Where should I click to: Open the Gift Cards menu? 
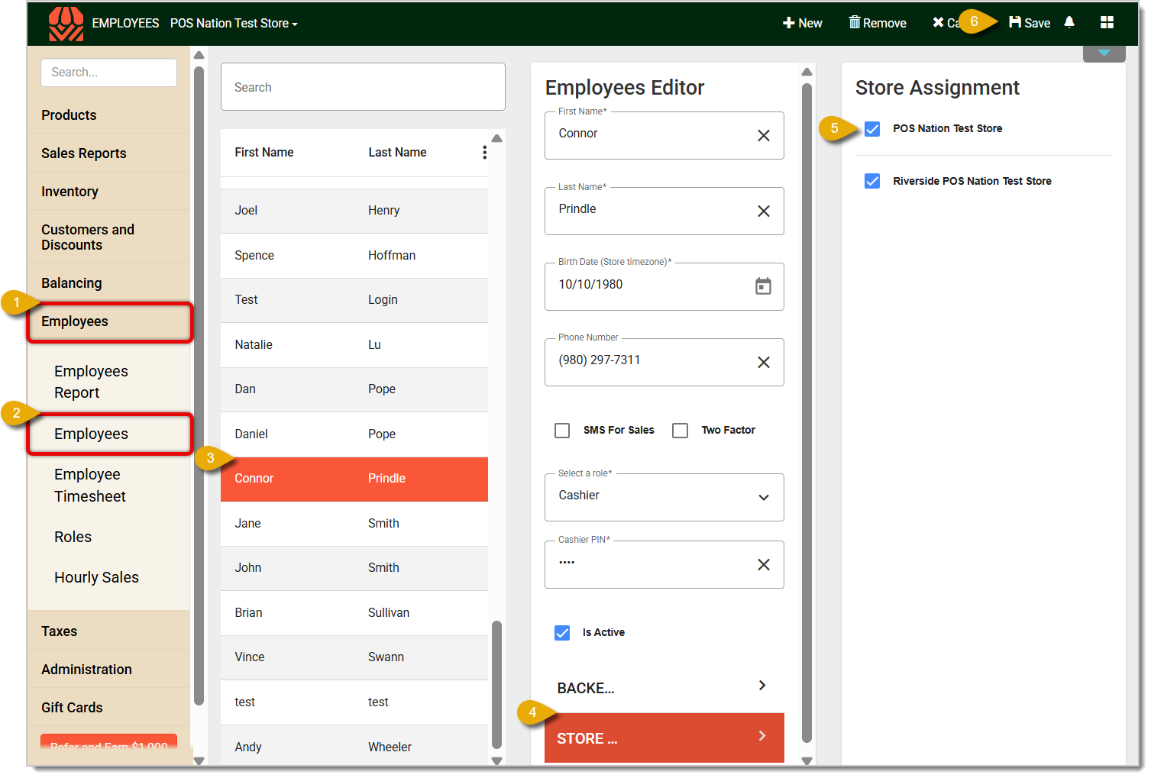tap(108, 708)
